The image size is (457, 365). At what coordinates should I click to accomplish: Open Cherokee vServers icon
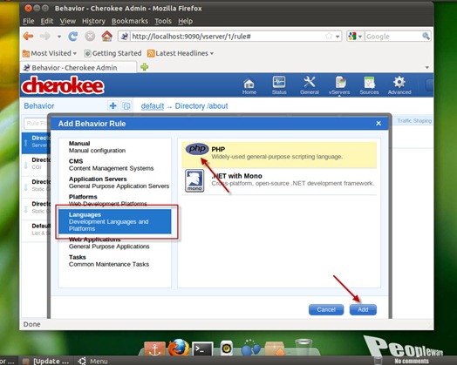pyautogui.click(x=339, y=85)
